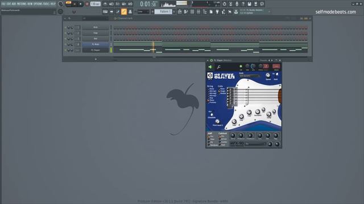Select the Slap string type in Slayer
The image size is (364, 204).
[211, 98]
